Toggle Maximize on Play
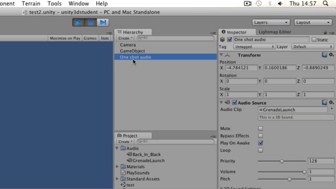This screenshot has width=336, height=189. point(65,38)
